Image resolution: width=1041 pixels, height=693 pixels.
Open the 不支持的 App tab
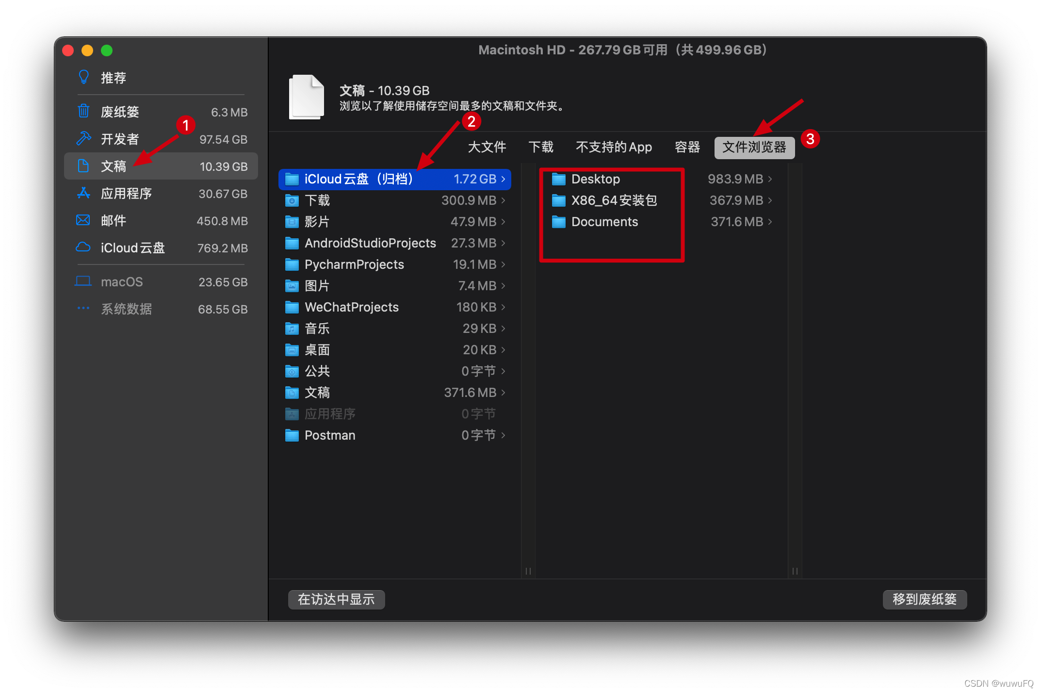point(613,147)
